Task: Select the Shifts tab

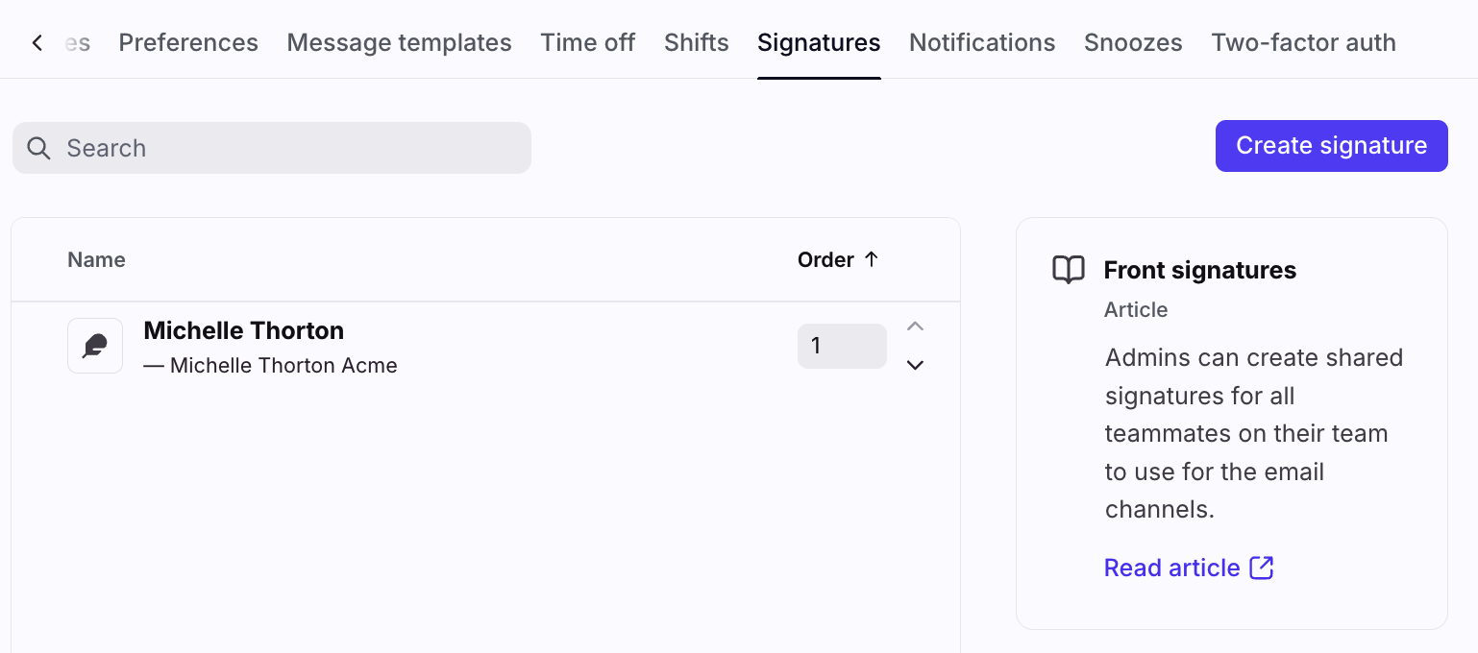Action: [696, 43]
